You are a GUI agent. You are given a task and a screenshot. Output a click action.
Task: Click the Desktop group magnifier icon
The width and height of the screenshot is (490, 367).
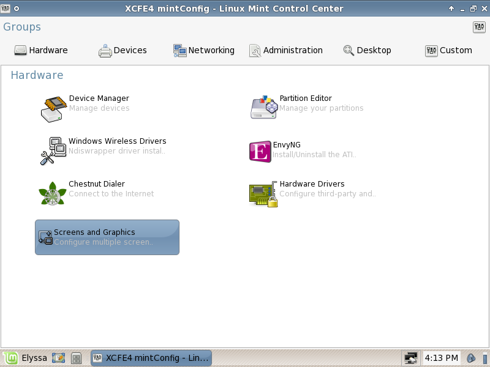349,51
